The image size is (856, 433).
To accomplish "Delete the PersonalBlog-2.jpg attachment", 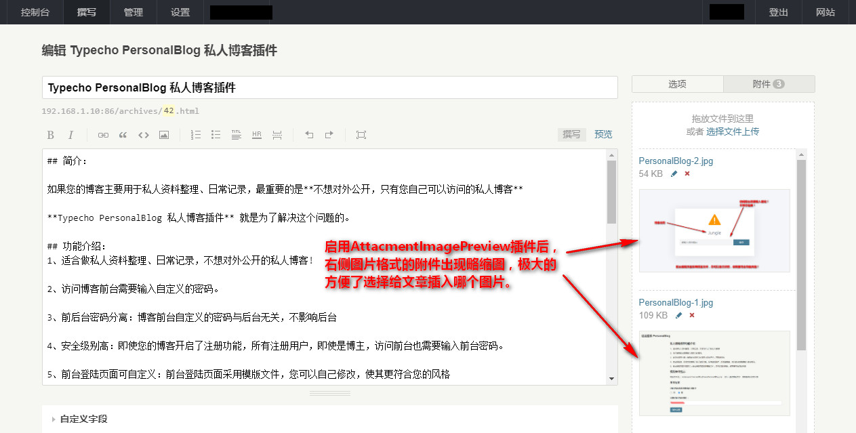I will (x=687, y=174).
